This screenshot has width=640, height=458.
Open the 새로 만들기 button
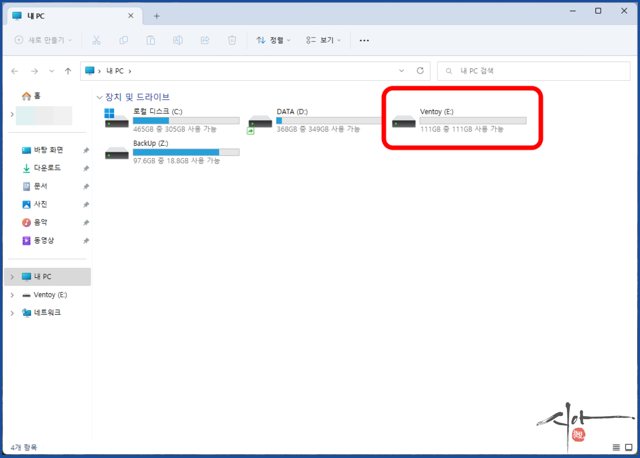click(44, 40)
